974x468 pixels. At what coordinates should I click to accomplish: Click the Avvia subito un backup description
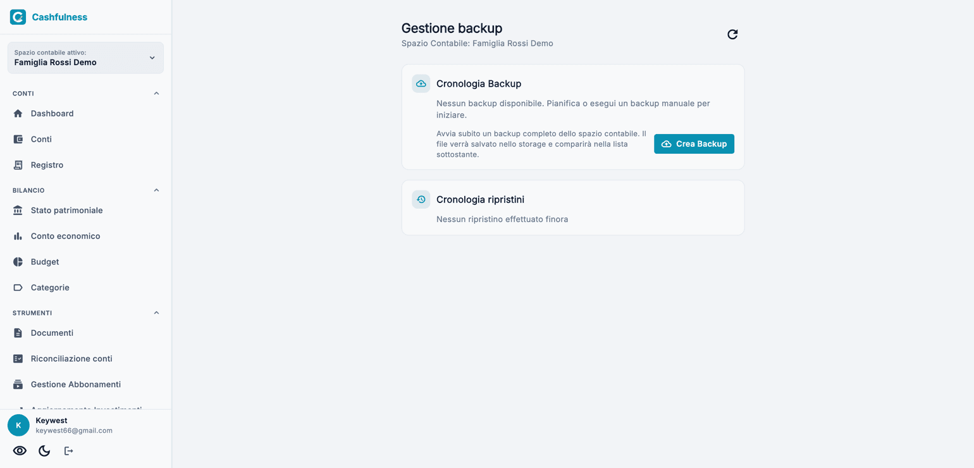pos(541,144)
